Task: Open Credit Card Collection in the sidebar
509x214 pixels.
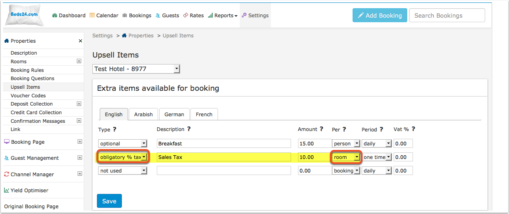Action: click(36, 113)
